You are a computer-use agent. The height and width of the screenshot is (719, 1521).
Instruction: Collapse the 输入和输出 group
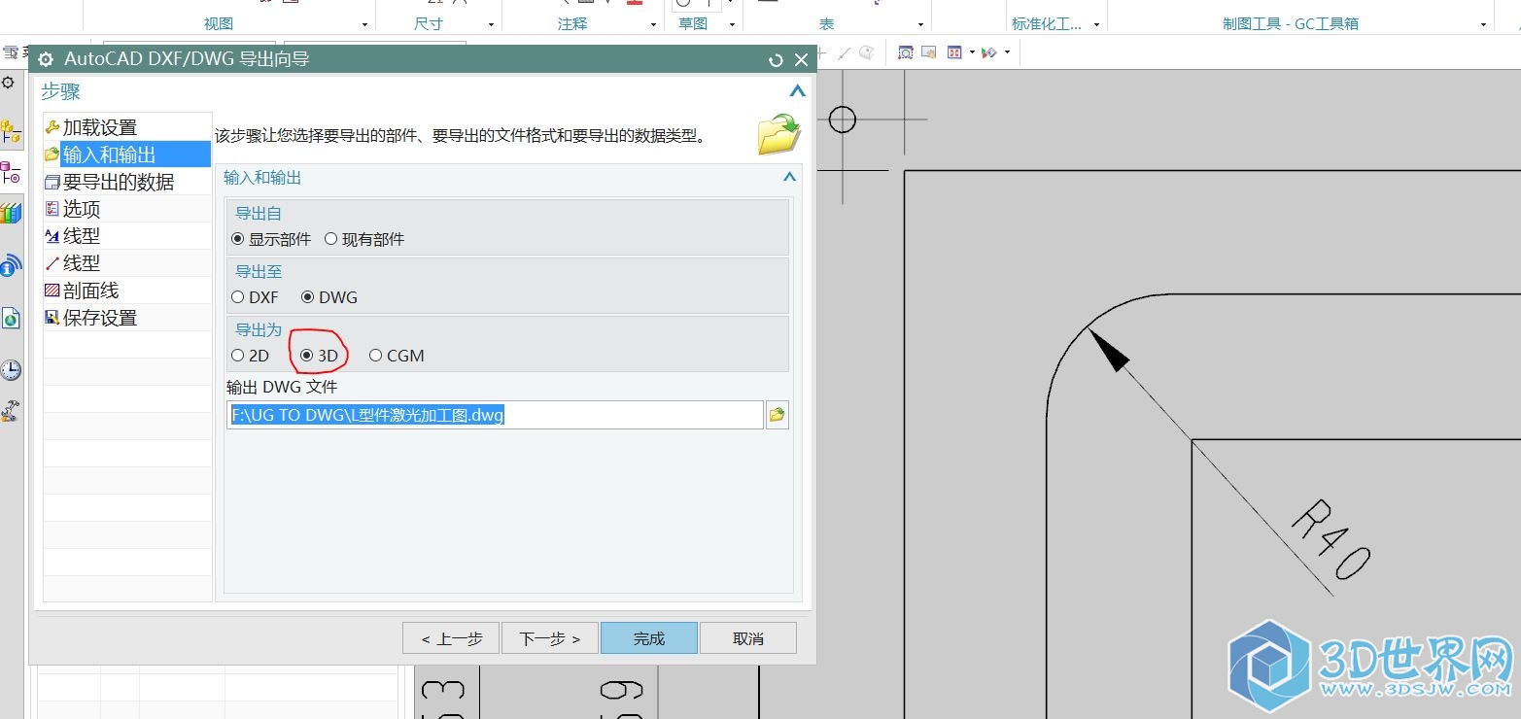pos(790,177)
